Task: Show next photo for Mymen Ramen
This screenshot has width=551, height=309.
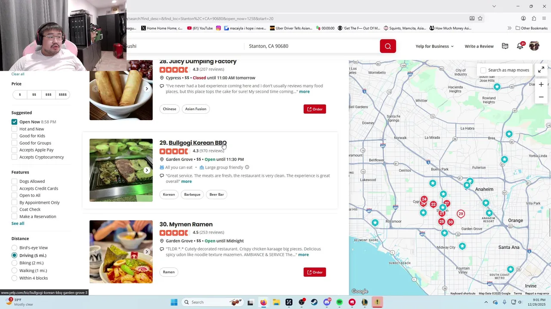Action: (x=147, y=252)
